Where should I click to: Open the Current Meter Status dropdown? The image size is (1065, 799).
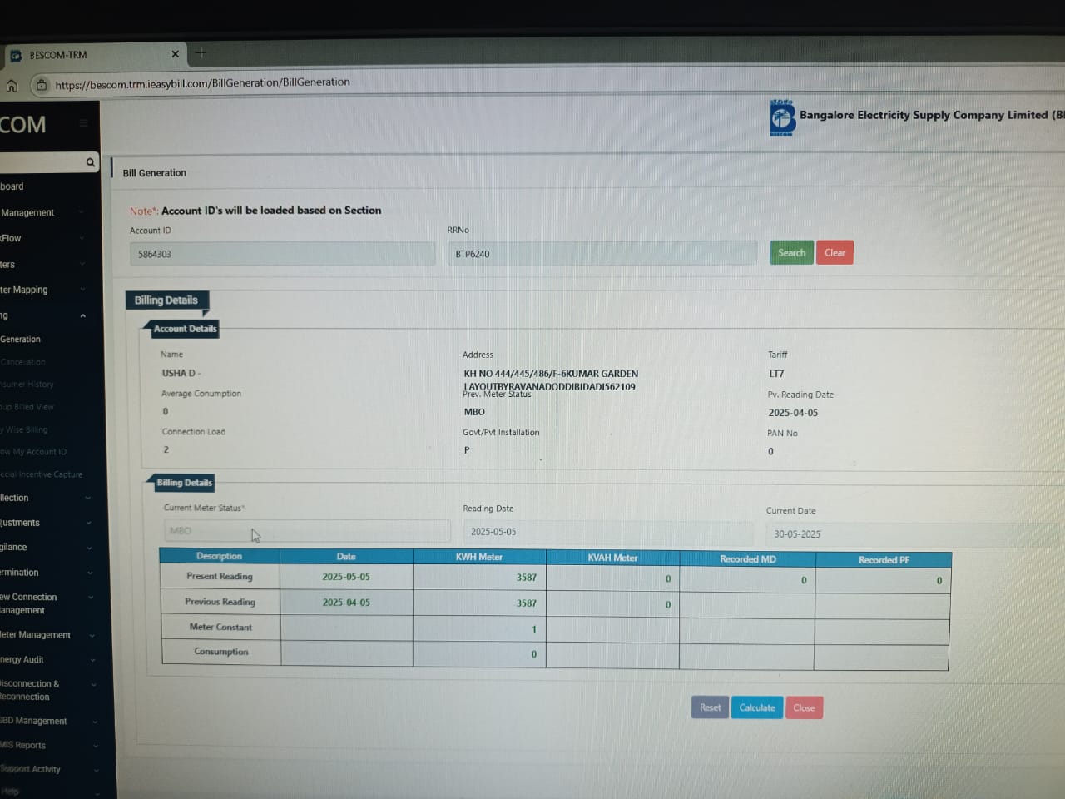[307, 531]
